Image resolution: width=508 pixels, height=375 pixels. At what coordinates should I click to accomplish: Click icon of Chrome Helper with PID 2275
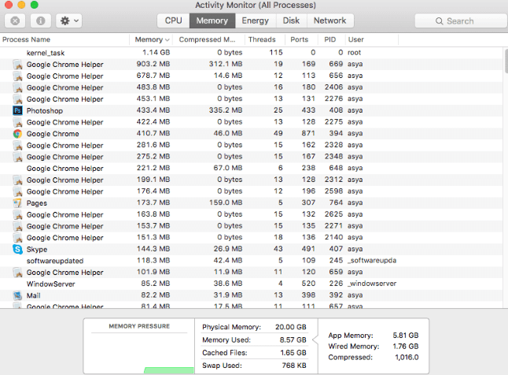(x=17, y=122)
